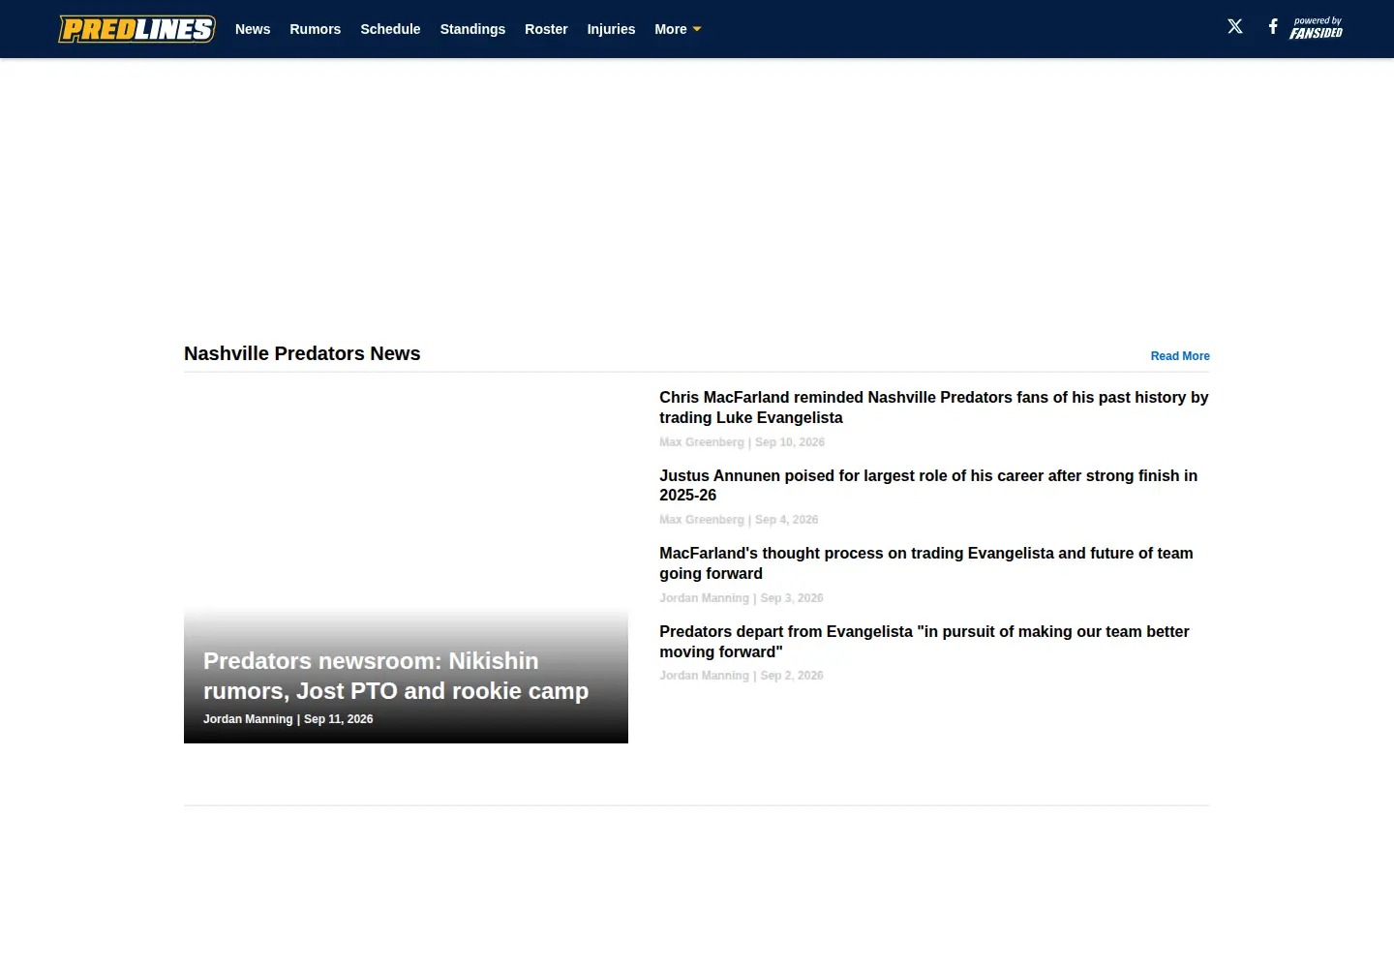Open the Schedule menu item
The height and width of the screenshot is (968, 1394).
[x=390, y=29]
